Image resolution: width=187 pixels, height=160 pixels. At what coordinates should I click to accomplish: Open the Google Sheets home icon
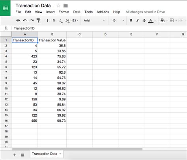coord(5,8)
